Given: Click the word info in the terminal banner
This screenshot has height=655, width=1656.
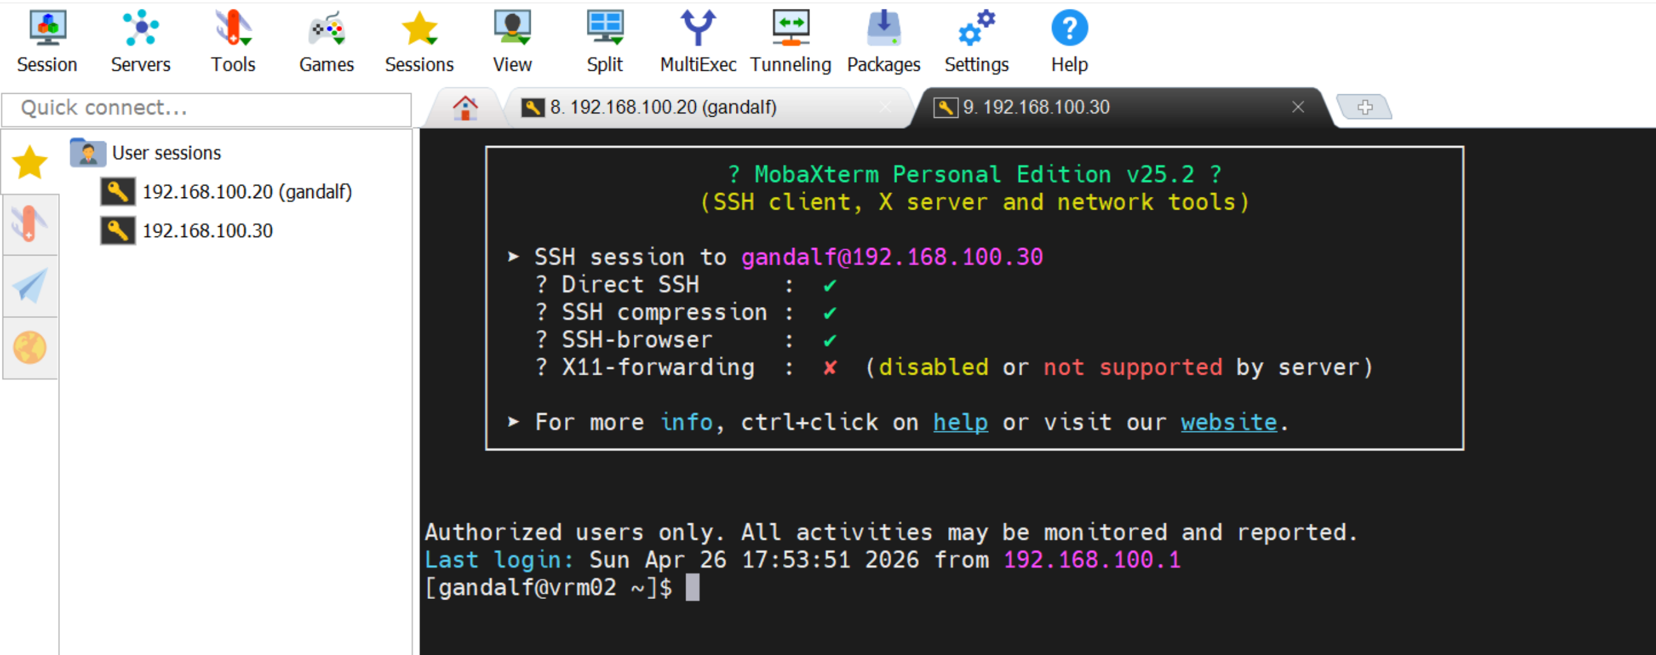Looking at the screenshot, I should (x=687, y=422).
